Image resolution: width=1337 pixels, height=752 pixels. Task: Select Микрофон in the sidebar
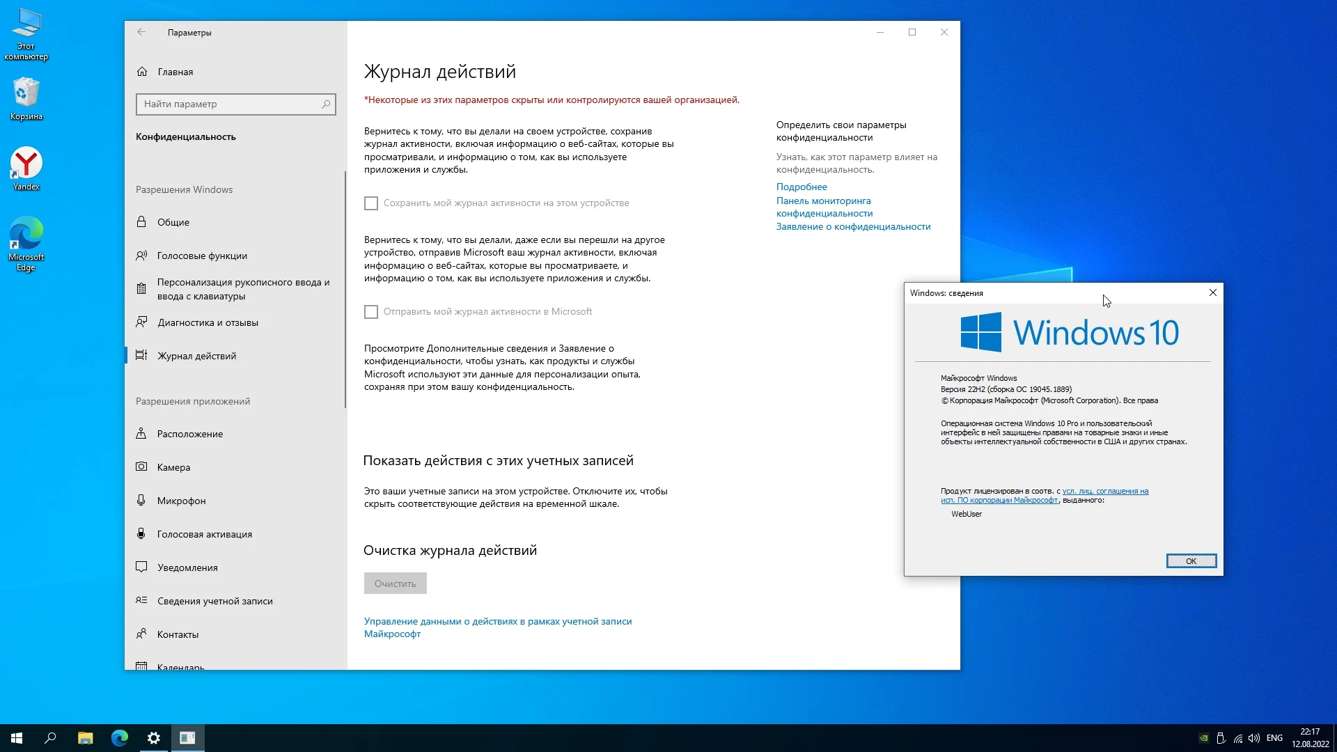point(181,501)
